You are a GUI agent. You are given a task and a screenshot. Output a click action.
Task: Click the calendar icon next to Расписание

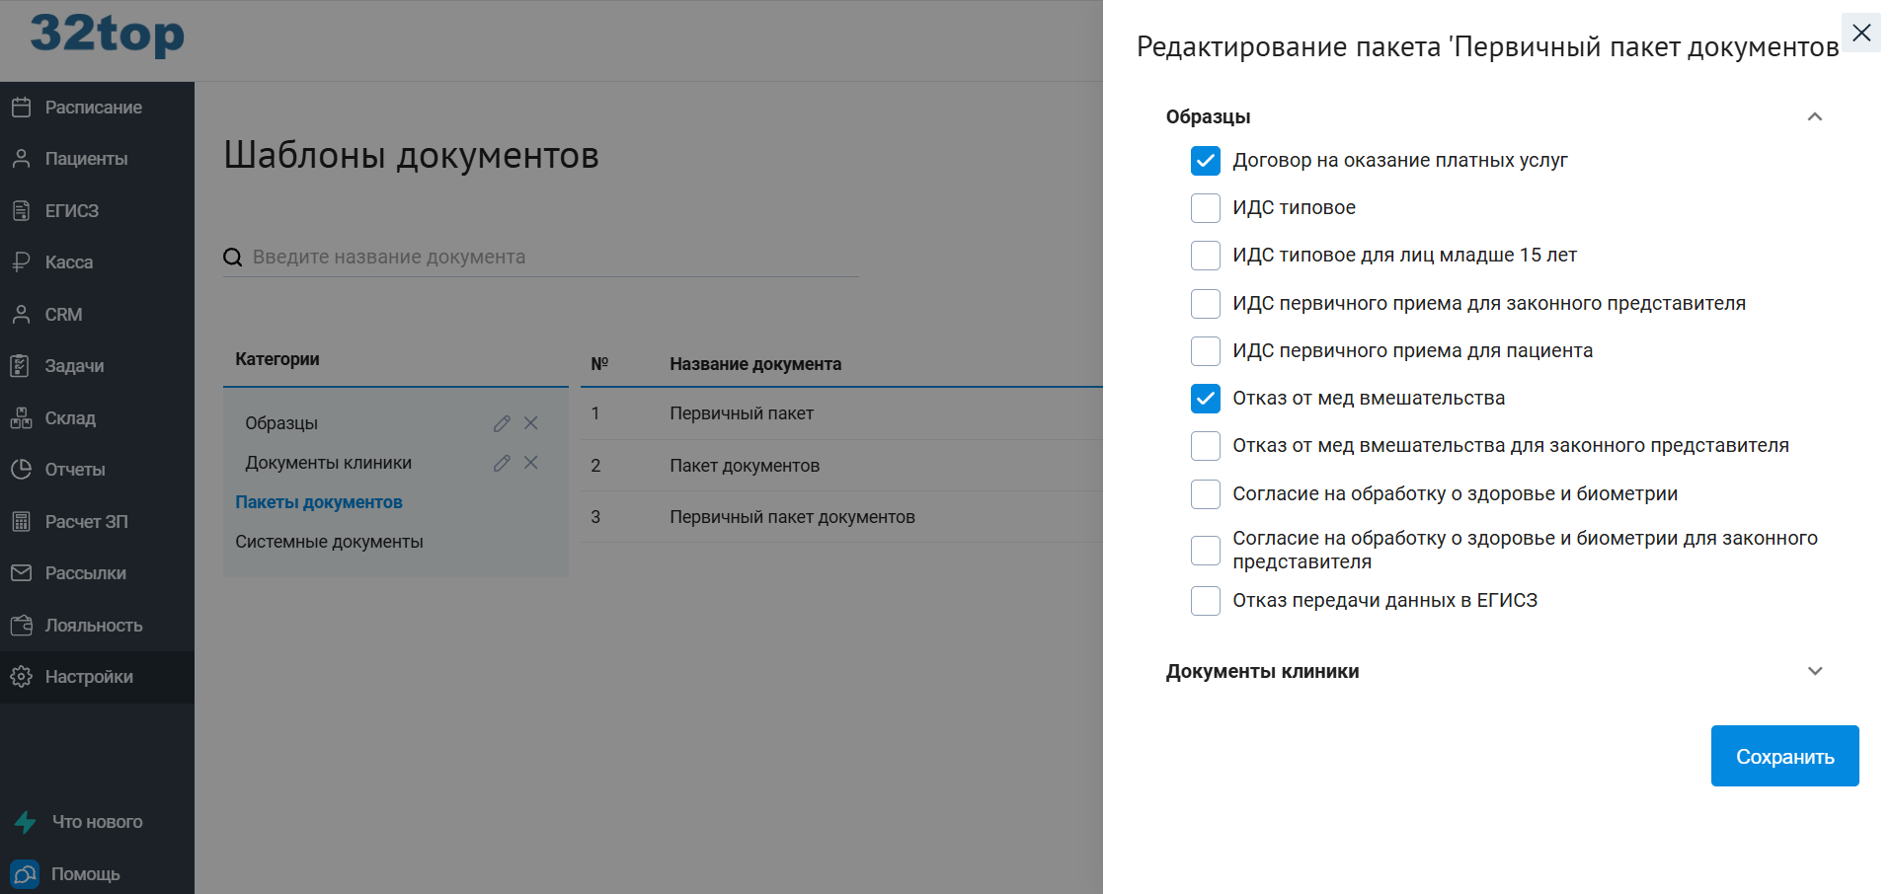coord(21,108)
